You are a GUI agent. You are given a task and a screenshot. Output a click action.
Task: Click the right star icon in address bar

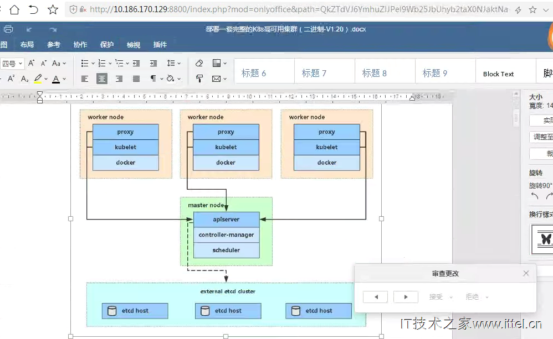(532, 10)
